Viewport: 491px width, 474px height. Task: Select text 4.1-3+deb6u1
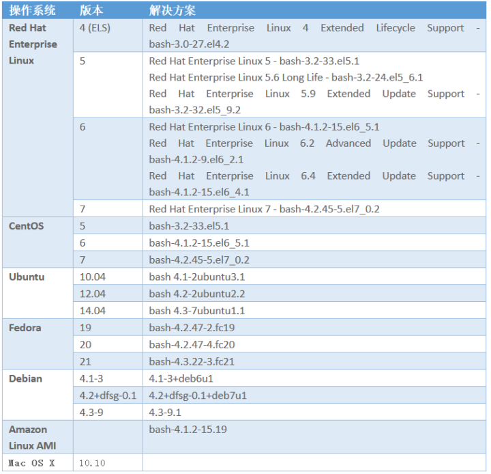(181, 378)
